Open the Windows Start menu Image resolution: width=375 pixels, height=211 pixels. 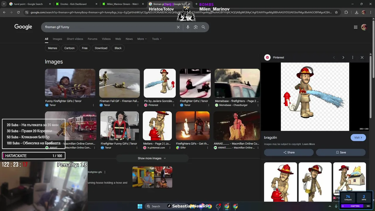[x=140, y=206]
